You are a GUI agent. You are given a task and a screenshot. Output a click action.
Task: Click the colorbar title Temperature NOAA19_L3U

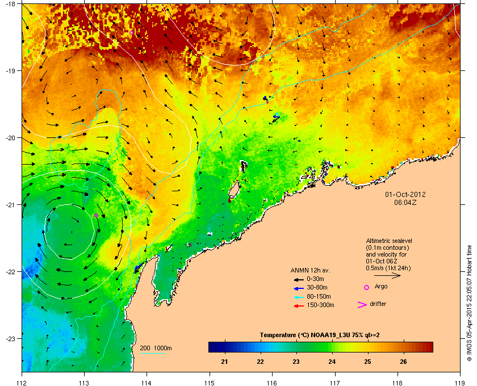coord(320,335)
